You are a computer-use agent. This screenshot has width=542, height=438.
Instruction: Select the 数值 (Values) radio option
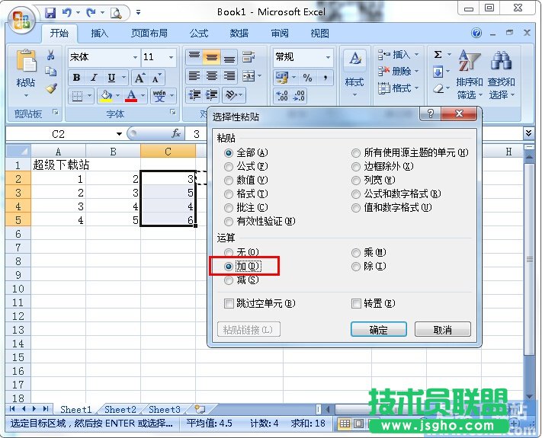click(229, 180)
